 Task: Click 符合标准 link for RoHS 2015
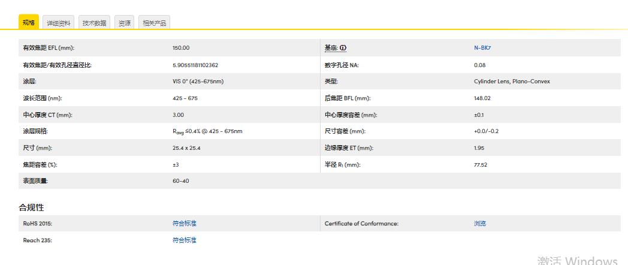tap(185, 224)
